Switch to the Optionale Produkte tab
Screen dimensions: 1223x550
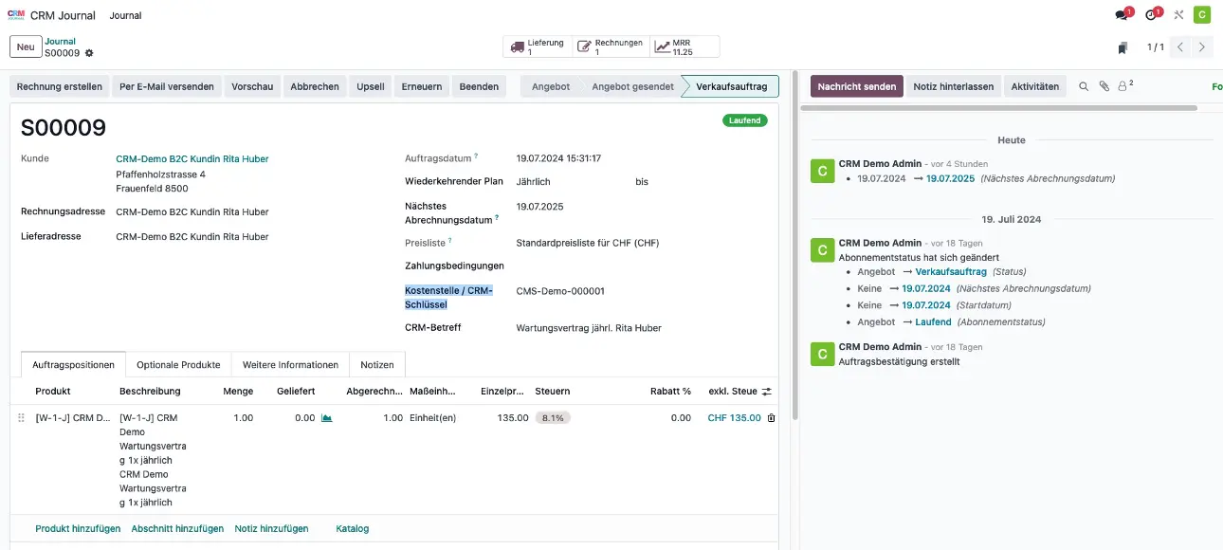point(178,365)
